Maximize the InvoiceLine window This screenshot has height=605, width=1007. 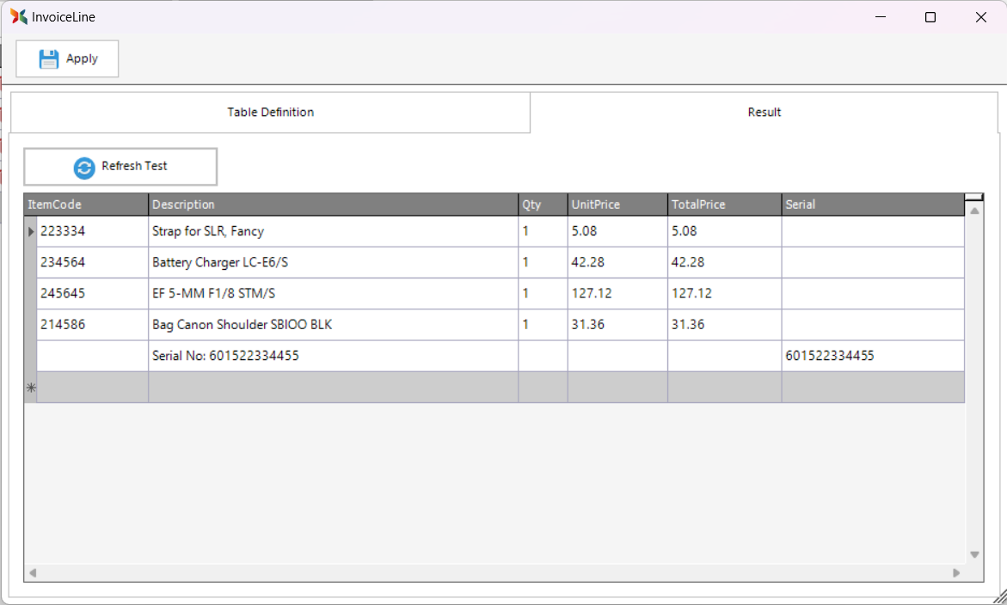(x=930, y=17)
